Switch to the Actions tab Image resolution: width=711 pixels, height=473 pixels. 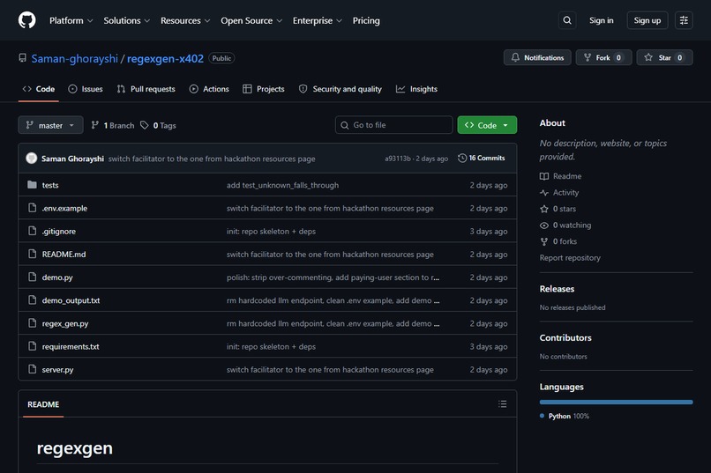[x=209, y=89]
